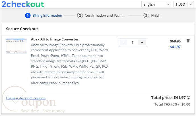Click the quantity input field showing 1

[133, 43]
